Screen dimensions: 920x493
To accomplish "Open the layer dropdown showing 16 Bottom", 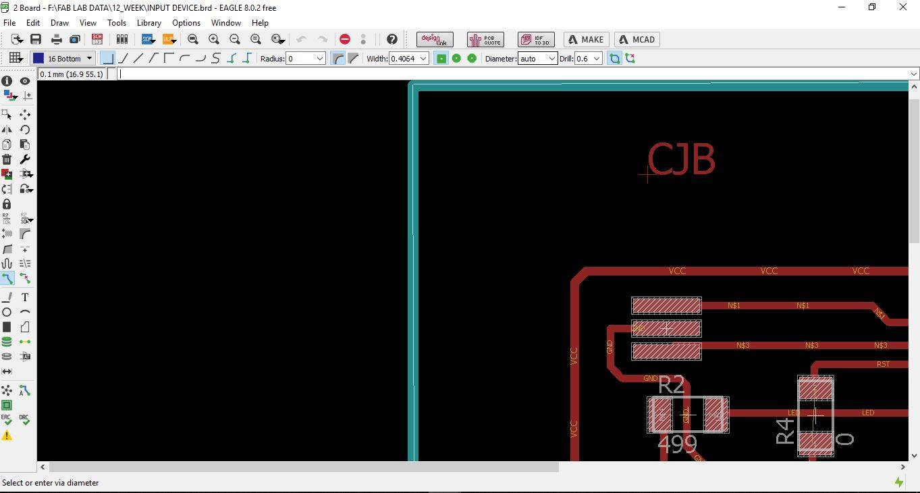I will 63,59.
